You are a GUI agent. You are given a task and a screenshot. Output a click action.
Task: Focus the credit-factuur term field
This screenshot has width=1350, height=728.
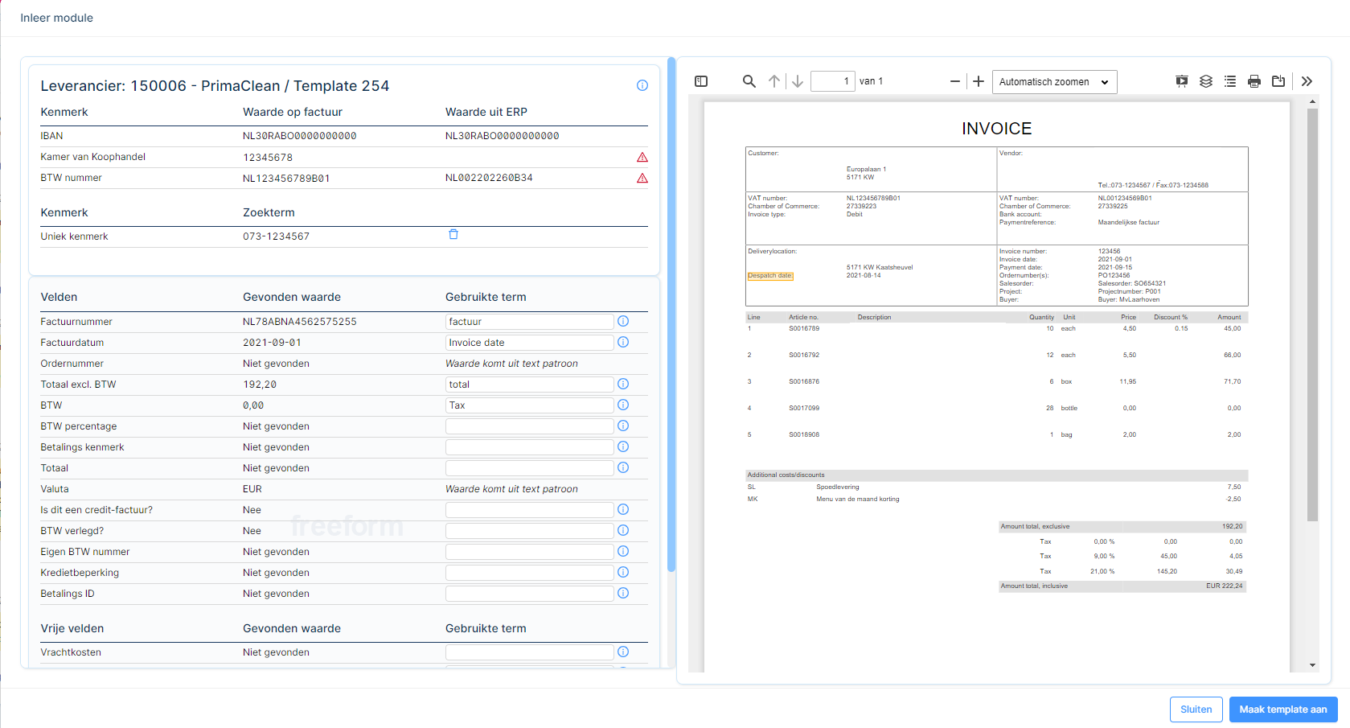529,510
